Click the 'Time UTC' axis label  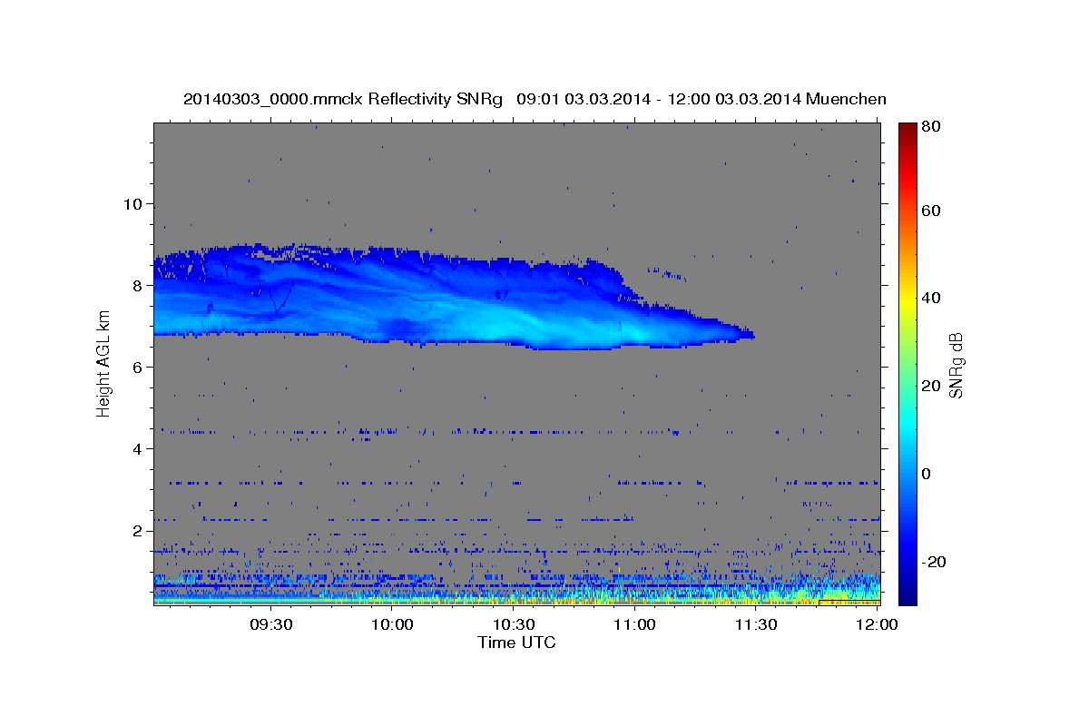click(516, 643)
